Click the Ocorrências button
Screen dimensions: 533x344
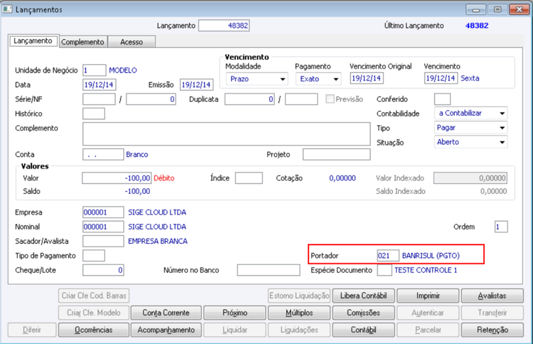click(93, 330)
